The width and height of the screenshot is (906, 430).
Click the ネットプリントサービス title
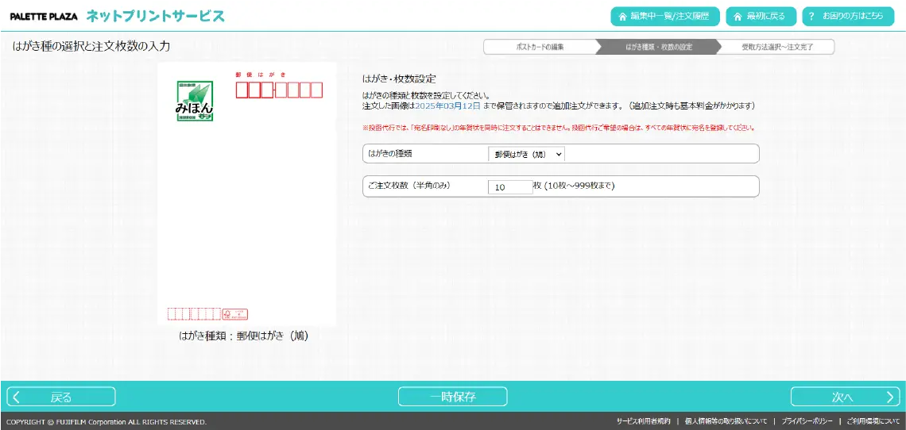(155, 17)
